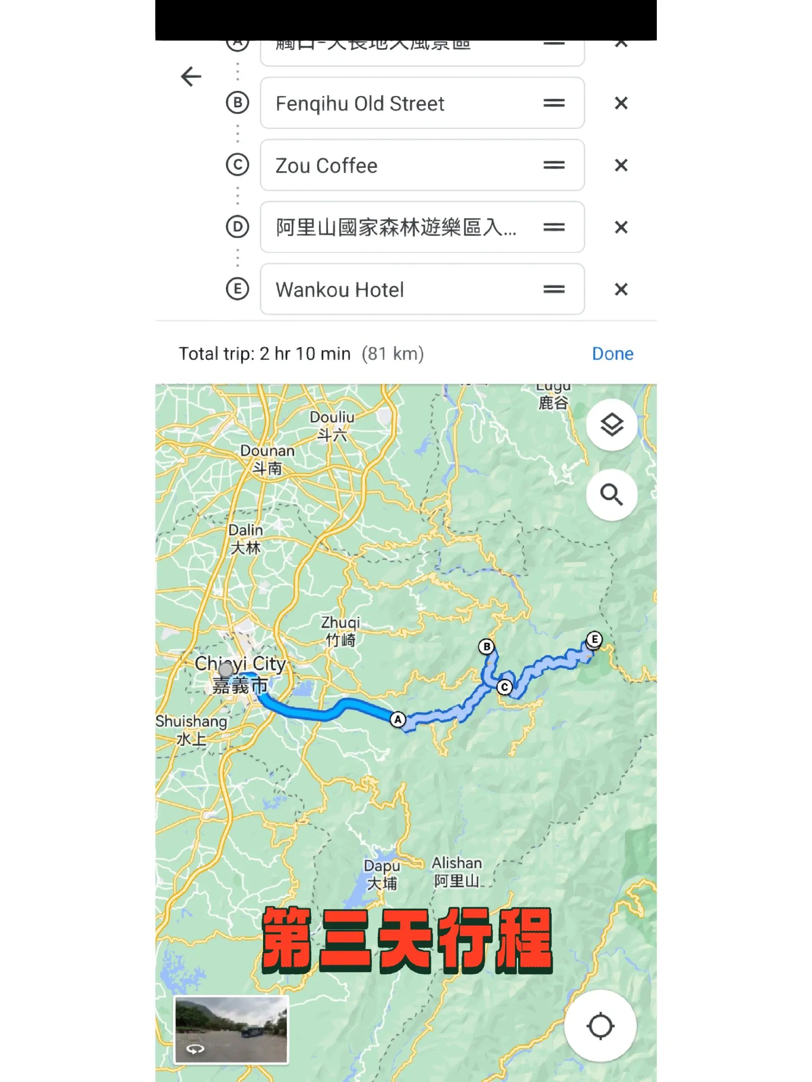Edit the Fenqihu Old Street field
This screenshot has width=812, height=1082.
422,103
